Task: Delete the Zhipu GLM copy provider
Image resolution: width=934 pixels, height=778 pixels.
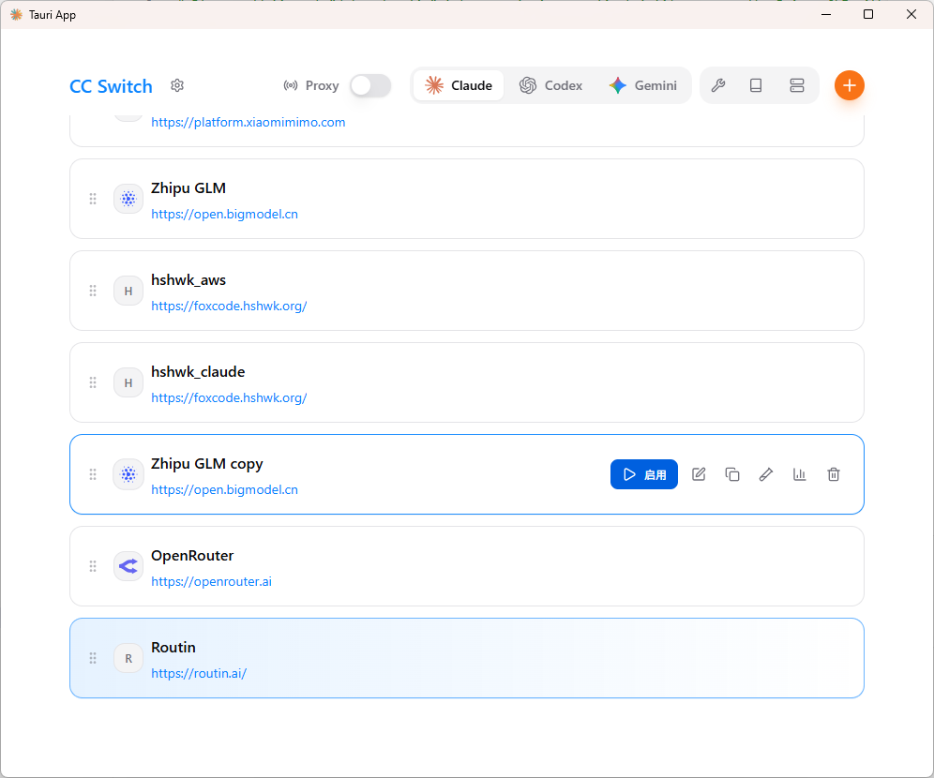Action: (834, 474)
